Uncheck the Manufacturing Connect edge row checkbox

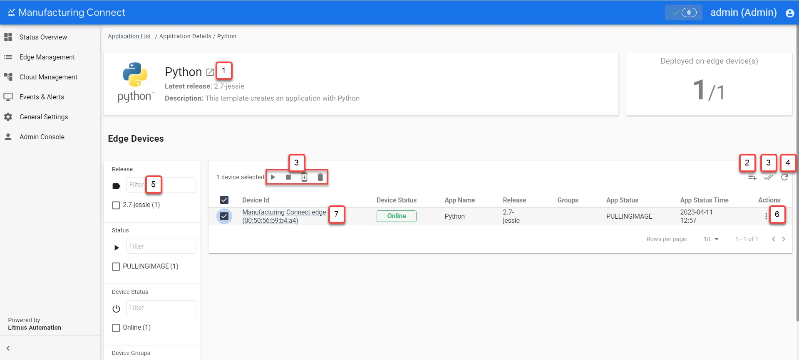coord(224,216)
